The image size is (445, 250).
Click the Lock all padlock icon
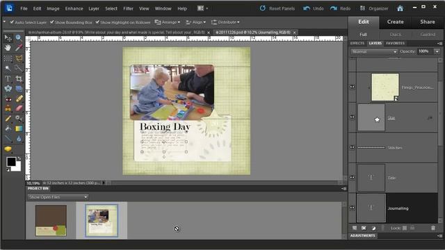click(x=412, y=228)
